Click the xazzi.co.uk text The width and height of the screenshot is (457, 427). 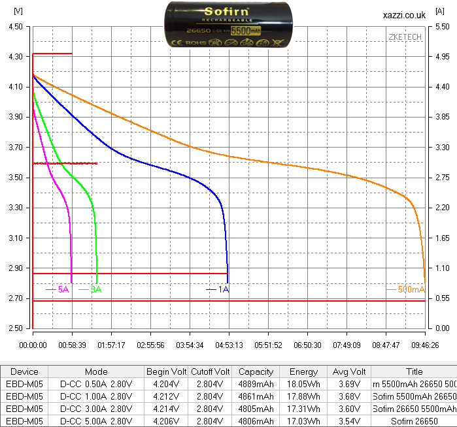(x=404, y=15)
